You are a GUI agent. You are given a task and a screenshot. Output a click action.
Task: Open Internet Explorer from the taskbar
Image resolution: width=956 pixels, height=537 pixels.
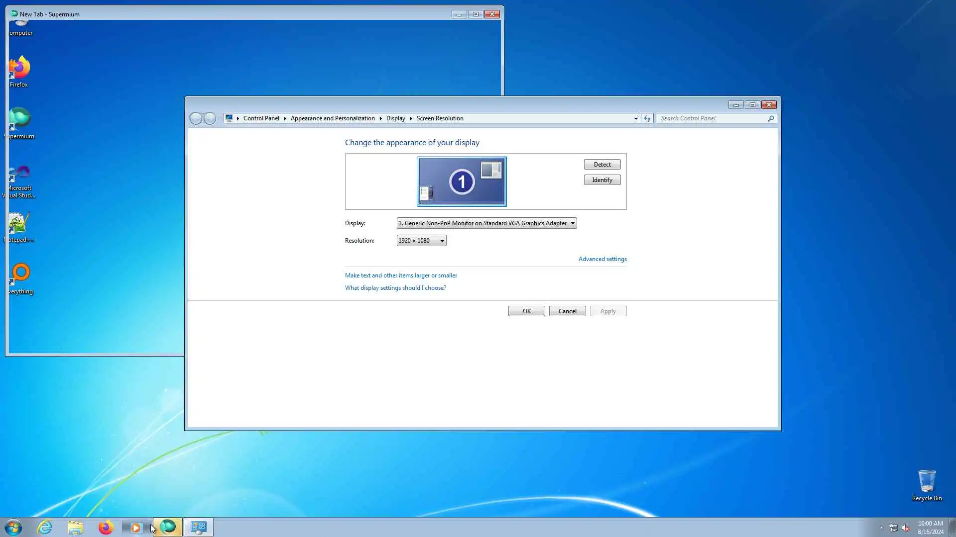(45, 527)
